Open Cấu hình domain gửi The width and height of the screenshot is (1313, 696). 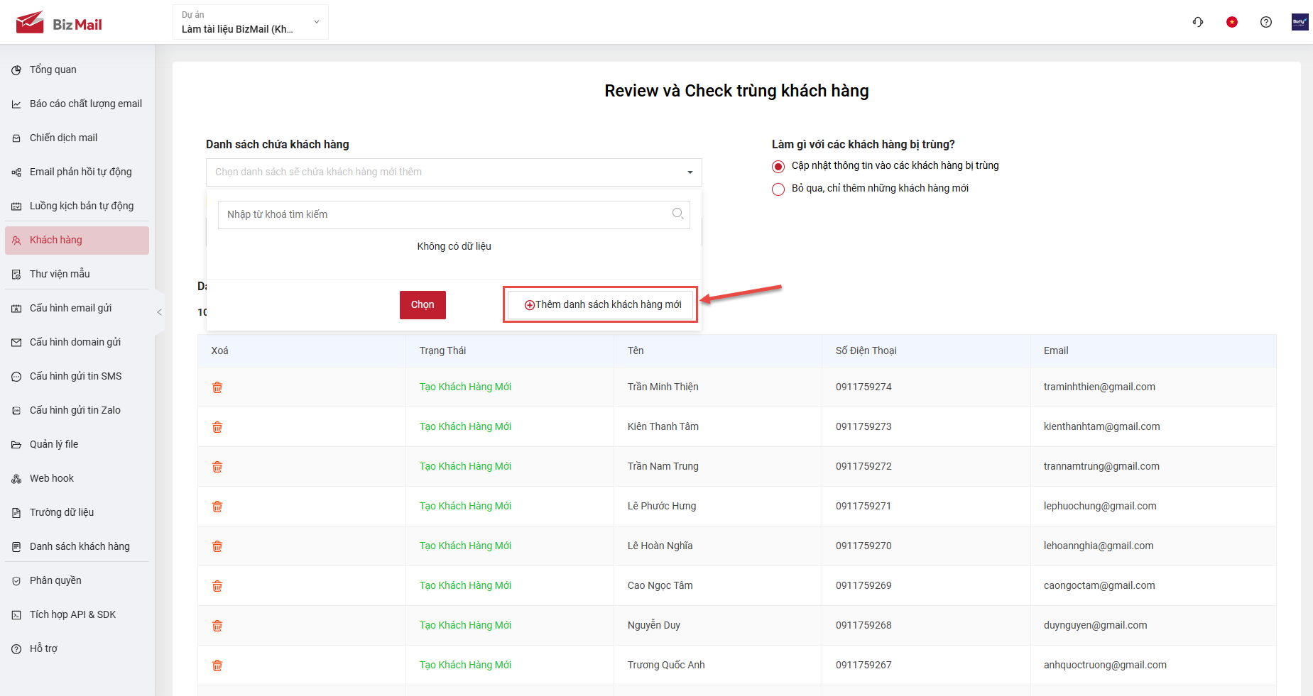[77, 342]
